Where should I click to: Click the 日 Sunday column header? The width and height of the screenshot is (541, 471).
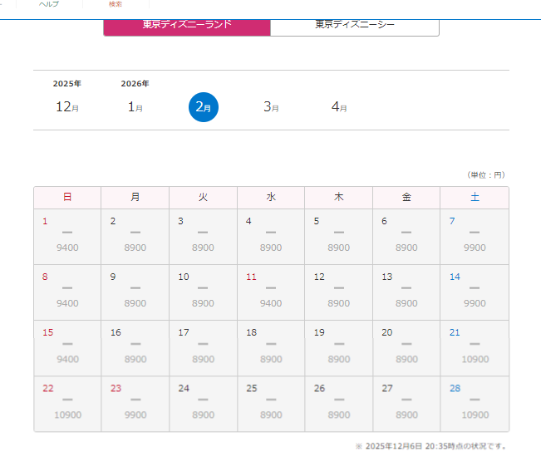(67, 197)
